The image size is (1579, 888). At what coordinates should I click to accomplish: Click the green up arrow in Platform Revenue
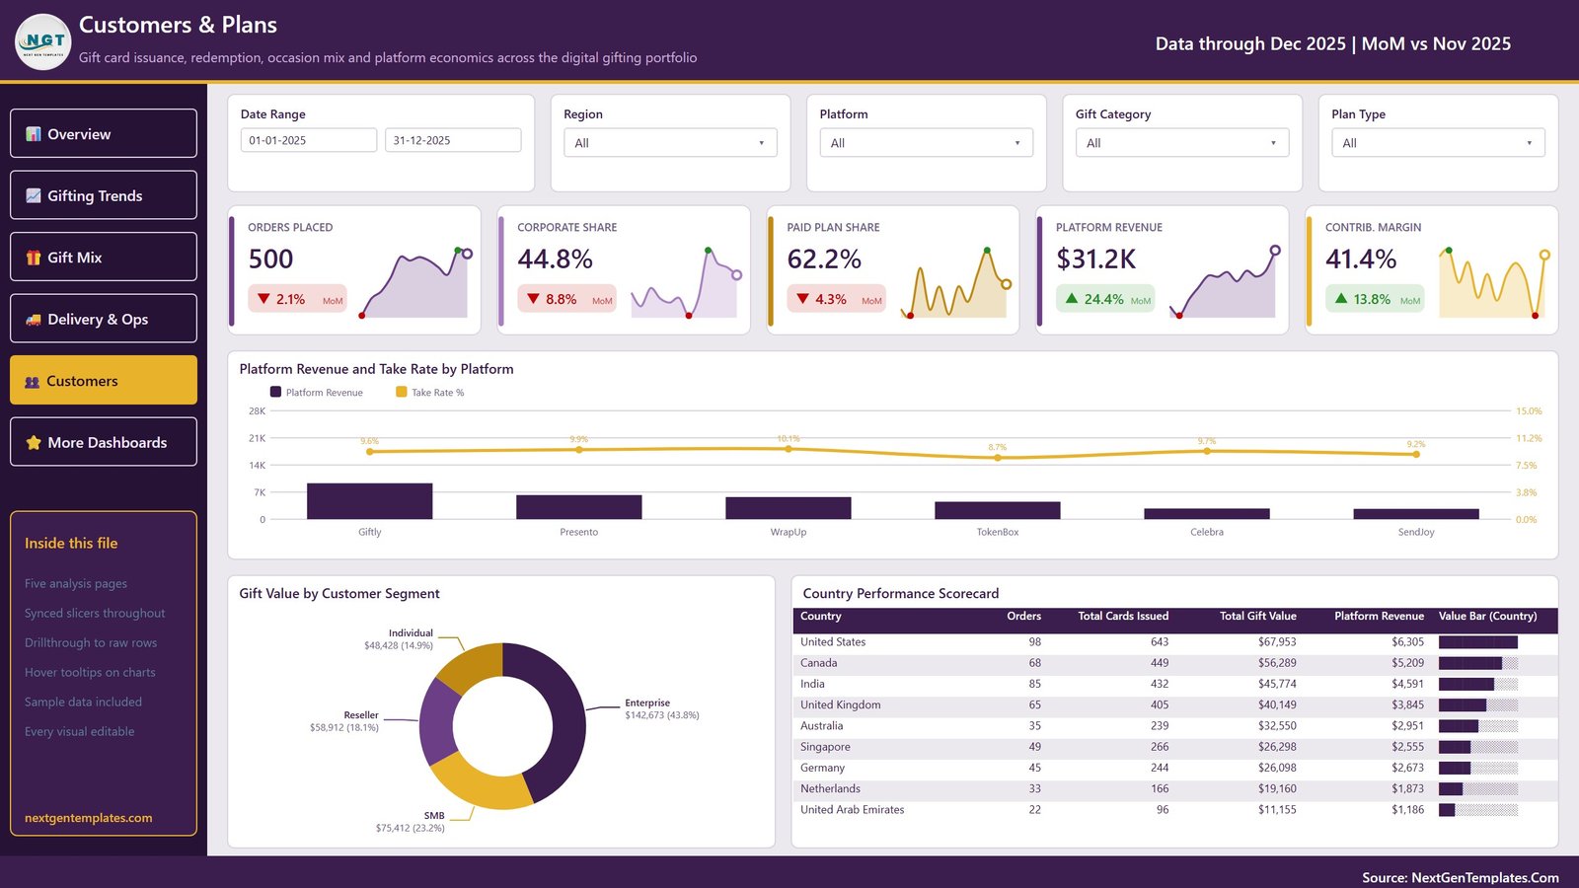tap(1072, 298)
